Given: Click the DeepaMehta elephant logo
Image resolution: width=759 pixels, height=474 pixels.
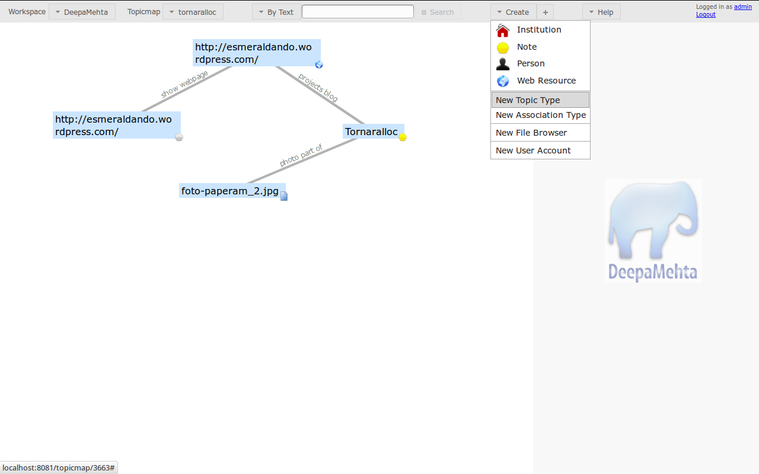Looking at the screenshot, I should 653,230.
